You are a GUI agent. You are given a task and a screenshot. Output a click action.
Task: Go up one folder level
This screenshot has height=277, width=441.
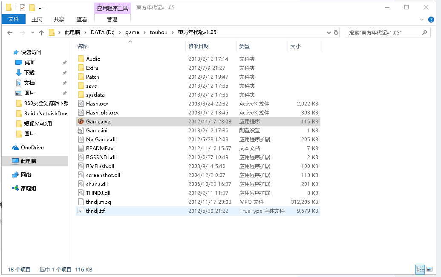41,33
